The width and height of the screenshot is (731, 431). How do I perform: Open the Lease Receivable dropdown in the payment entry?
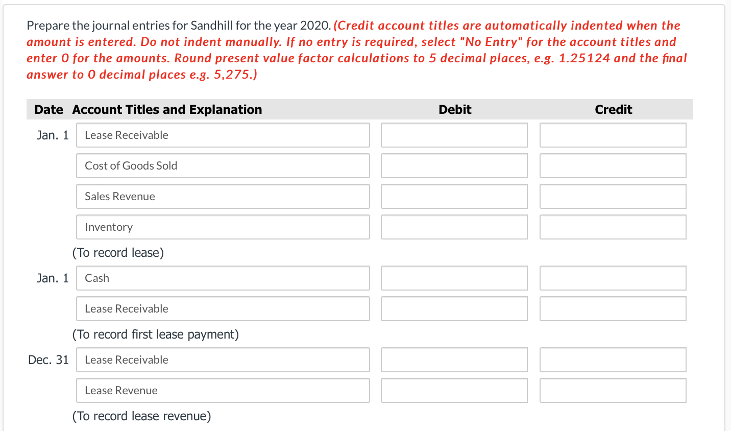(223, 308)
